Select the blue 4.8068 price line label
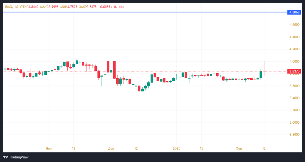This screenshot has height=162, width=305. click(x=294, y=12)
